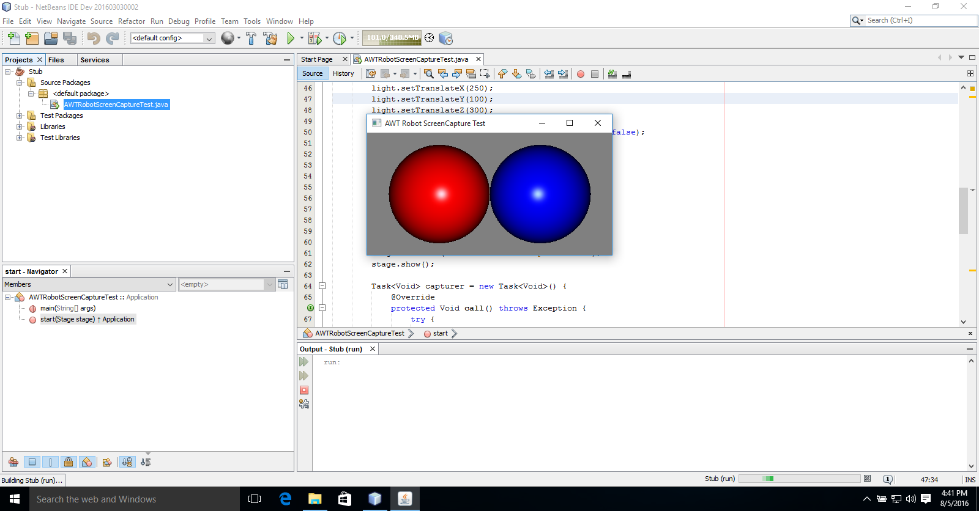Image resolution: width=979 pixels, height=511 pixels.
Task: Click the Build Project hammer icon
Action: point(251,39)
